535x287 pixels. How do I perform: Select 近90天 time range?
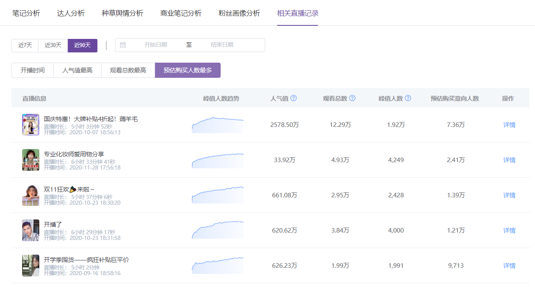(82, 45)
